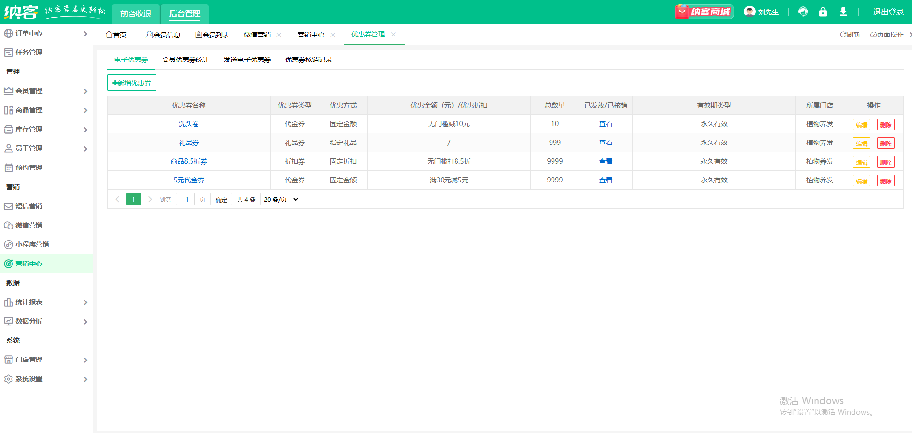Screen dimensions: 912x433
Task: Click the 任务管理 sidebar icon
Action: 9,52
